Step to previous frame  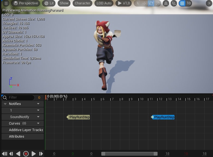click(x=11, y=154)
